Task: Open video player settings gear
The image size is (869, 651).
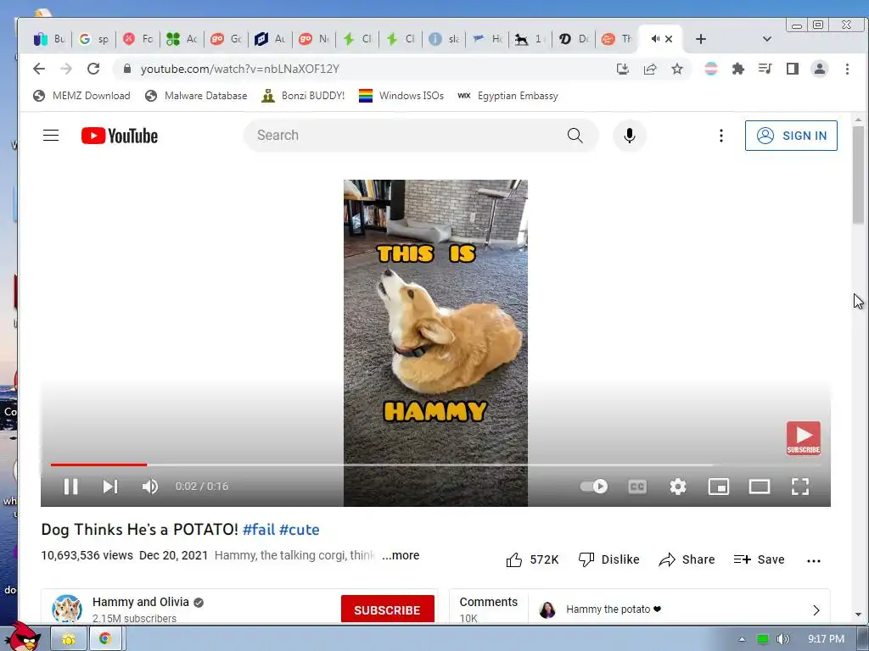Action: [x=678, y=486]
